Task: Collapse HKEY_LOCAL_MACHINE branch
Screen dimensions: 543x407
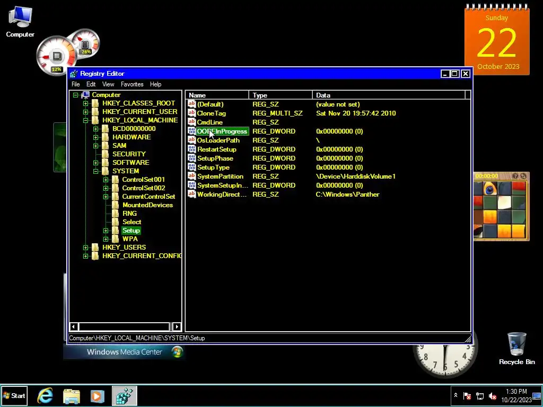Action: tap(85, 120)
